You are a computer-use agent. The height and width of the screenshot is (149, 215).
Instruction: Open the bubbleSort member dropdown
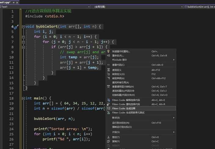pyautogui.click(x=200, y=7)
